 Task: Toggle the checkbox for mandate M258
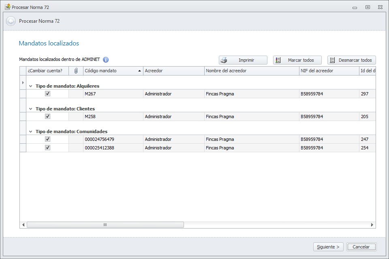(47, 117)
